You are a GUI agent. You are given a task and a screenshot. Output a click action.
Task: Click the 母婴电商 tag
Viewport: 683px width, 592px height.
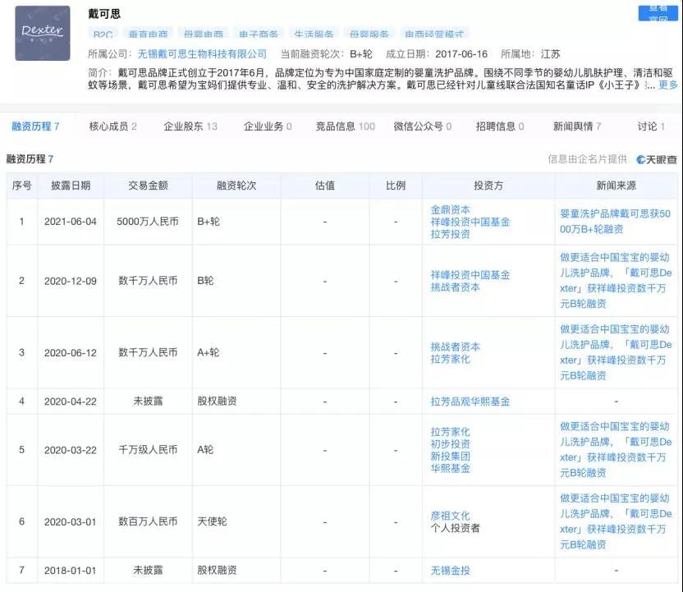202,34
